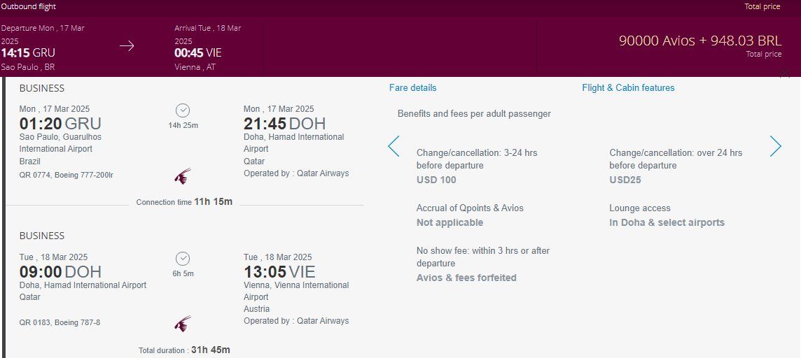This screenshot has height=358, width=801.
Task: Click the USD 100 change fee text
Action: point(436,180)
